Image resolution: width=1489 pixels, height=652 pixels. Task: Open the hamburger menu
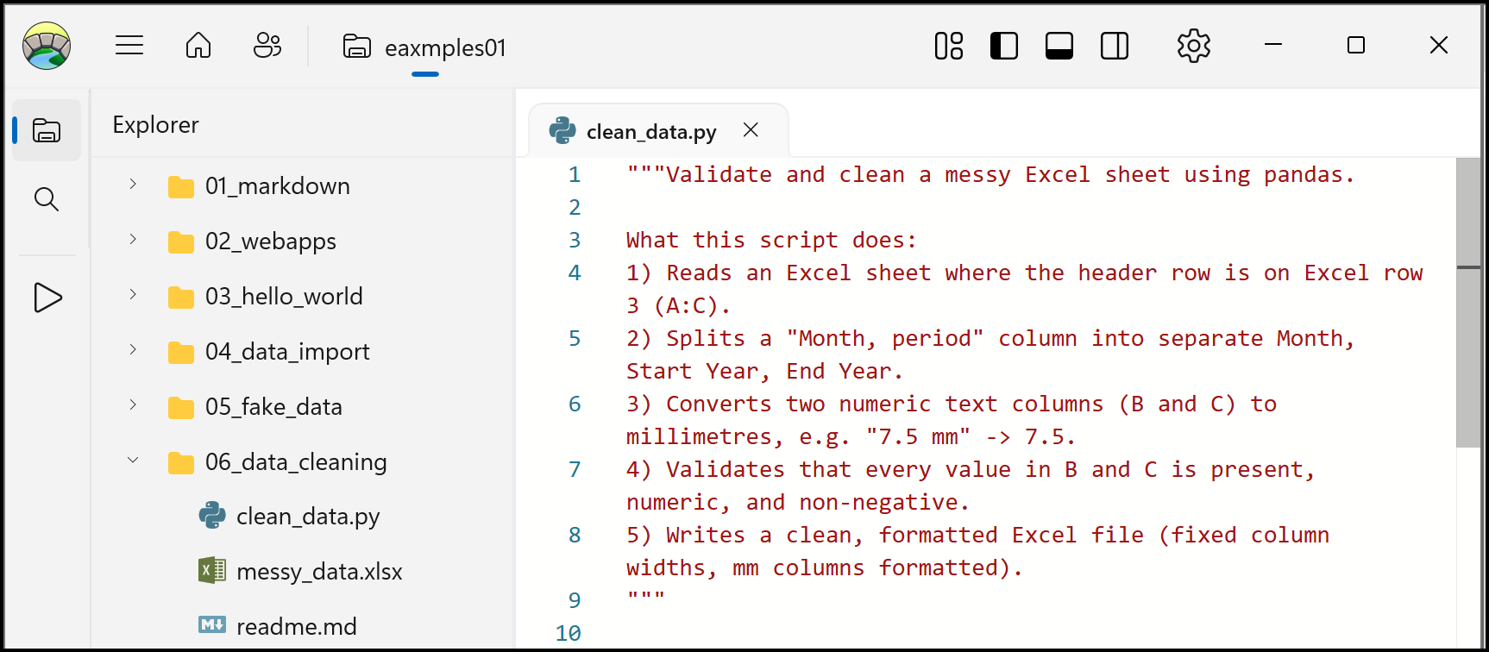tap(129, 45)
